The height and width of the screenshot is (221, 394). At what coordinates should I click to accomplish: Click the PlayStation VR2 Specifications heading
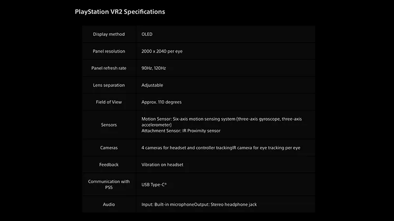[120, 12]
